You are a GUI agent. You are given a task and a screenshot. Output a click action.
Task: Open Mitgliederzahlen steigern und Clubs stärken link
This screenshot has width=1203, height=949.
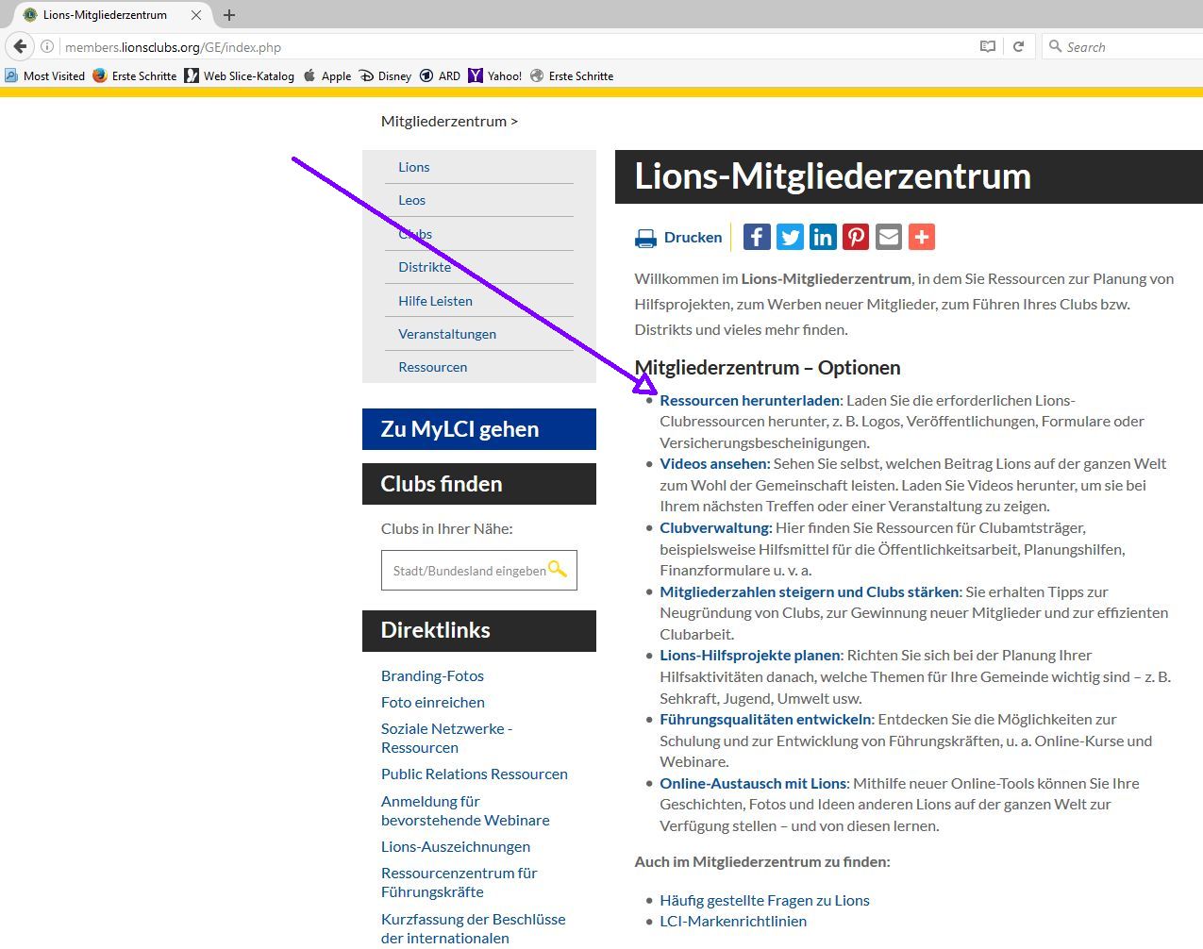click(x=810, y=591)
